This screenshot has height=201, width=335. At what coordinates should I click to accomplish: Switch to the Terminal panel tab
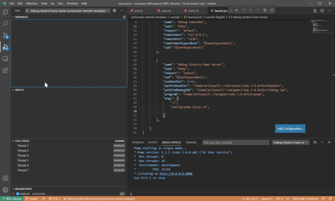point(191,142)
